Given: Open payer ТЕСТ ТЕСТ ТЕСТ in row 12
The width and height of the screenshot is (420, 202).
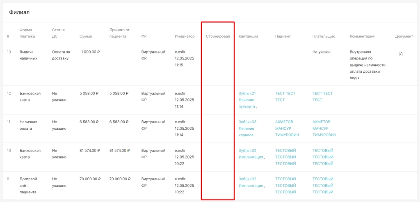Looking at the screenshot, I should click(x=322, y=96).
